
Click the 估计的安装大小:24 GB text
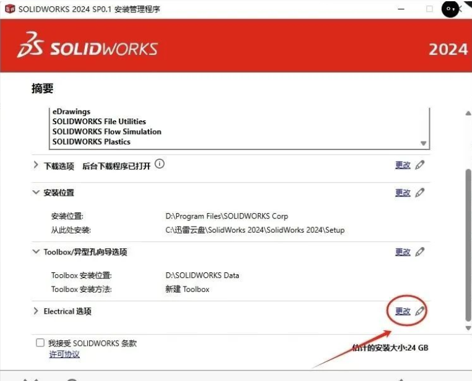point(390,348)
